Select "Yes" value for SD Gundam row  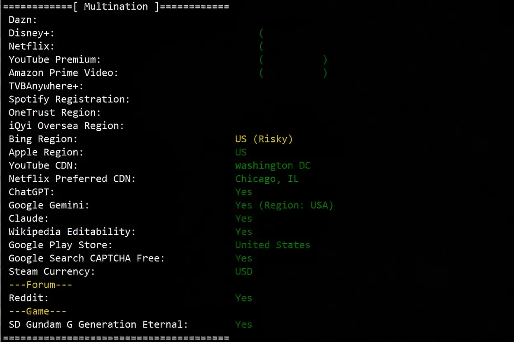click(x=244, y=324)
